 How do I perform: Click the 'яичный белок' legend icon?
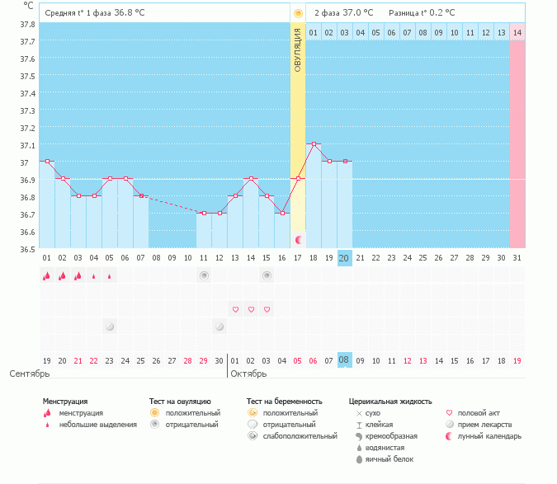(x=358, y=459)
